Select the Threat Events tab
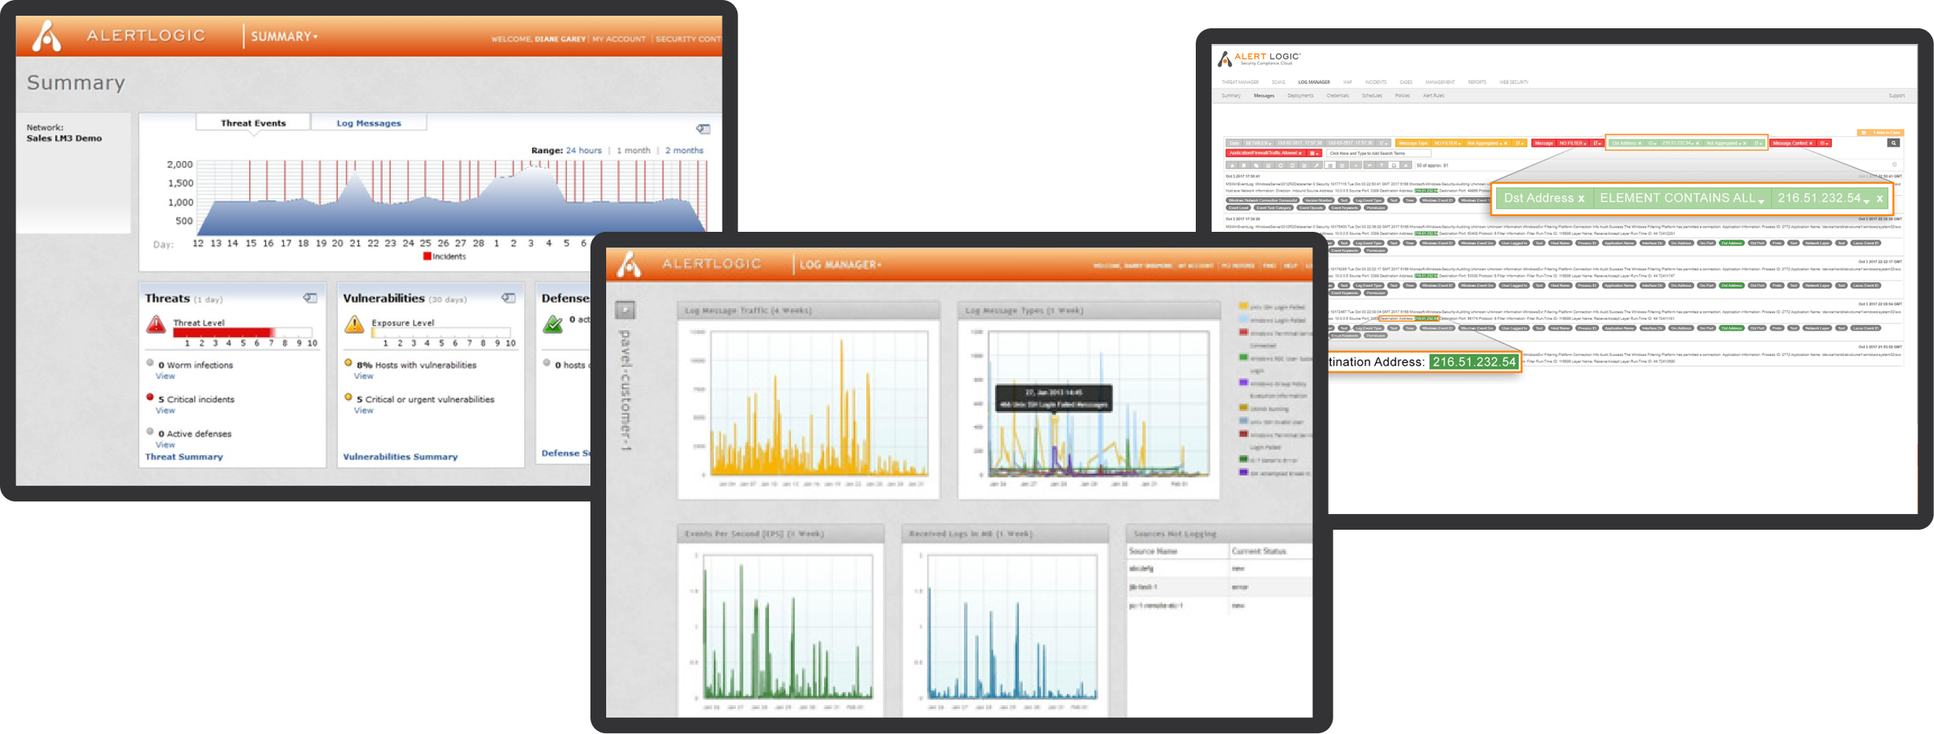The image size is (1934, 734). click(x=253, y=123)
